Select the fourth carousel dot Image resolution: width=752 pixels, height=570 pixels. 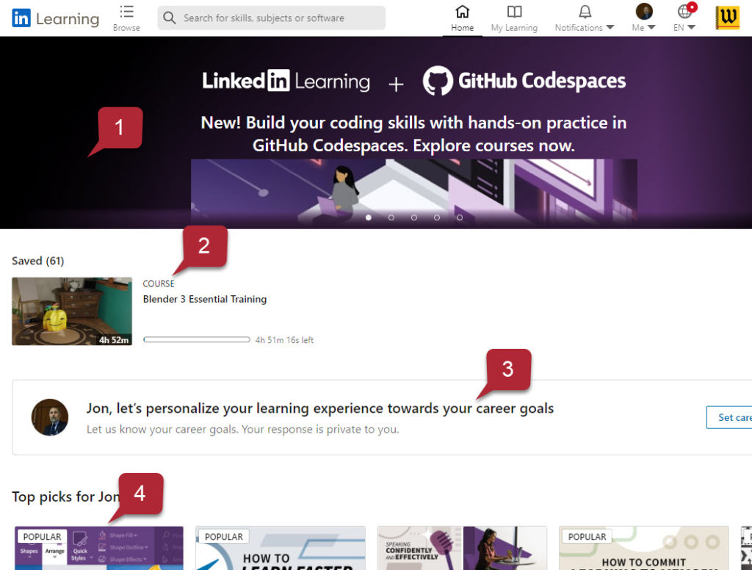(x=437, y=217)
